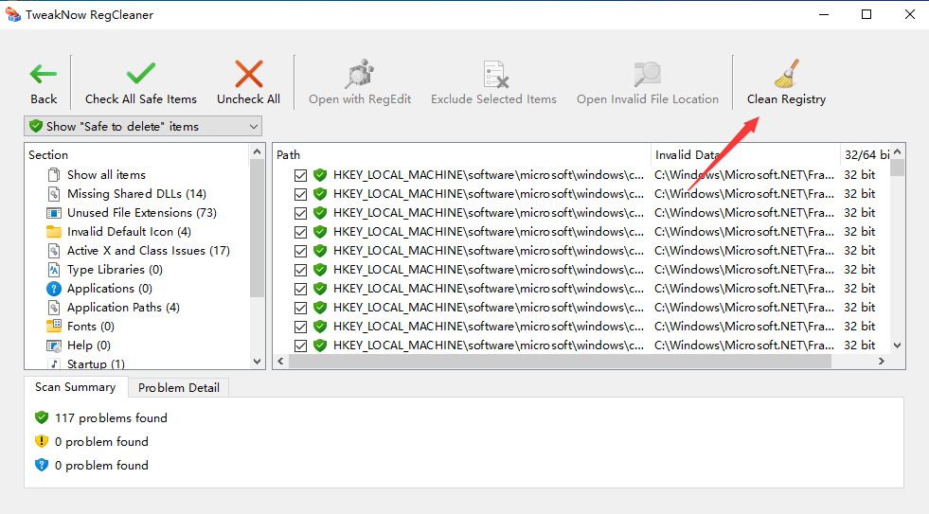Click the blue Applications question-mark icon
Image resolution: width=929 pixels, height=514 pixels.
pos(54,289)
